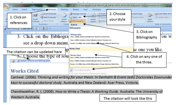Click the document title in the title bar
The width and height of the screenshot is (181, 105).
(x=108, y=5)
